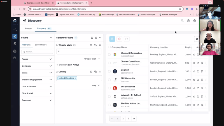Add BPP University to a list

(x=202, y=80)
